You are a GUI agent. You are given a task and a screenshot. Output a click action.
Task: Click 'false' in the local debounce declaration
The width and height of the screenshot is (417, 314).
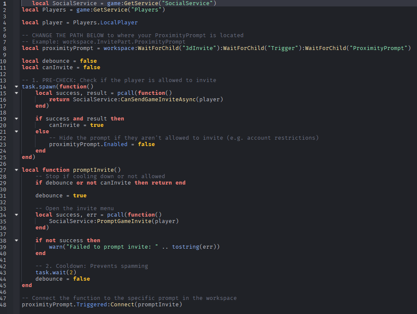tap(88, 61)
